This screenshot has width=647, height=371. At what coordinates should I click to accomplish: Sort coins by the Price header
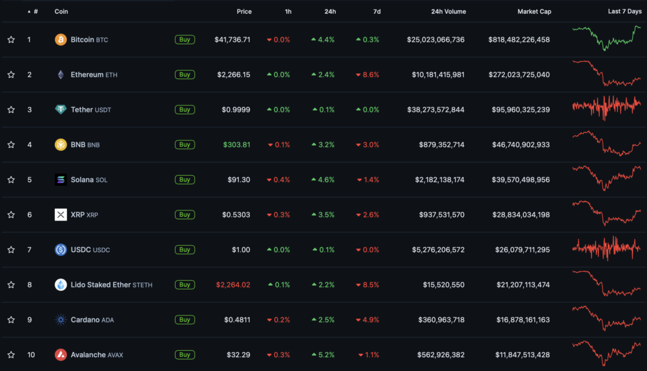(244, 11)
